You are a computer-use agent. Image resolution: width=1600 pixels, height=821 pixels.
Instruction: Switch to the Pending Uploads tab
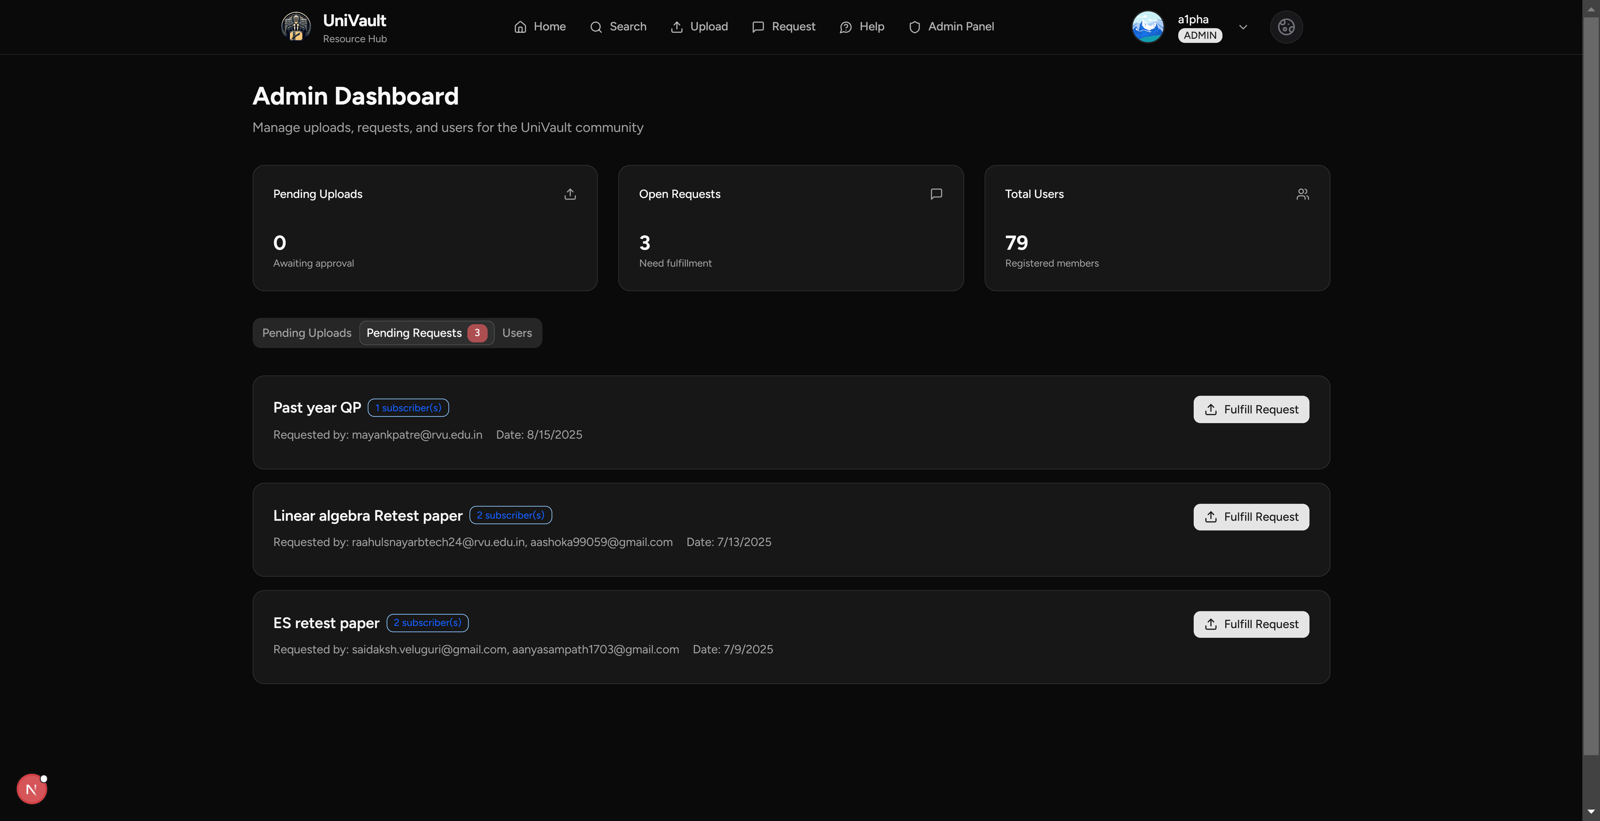coord(306,333)
